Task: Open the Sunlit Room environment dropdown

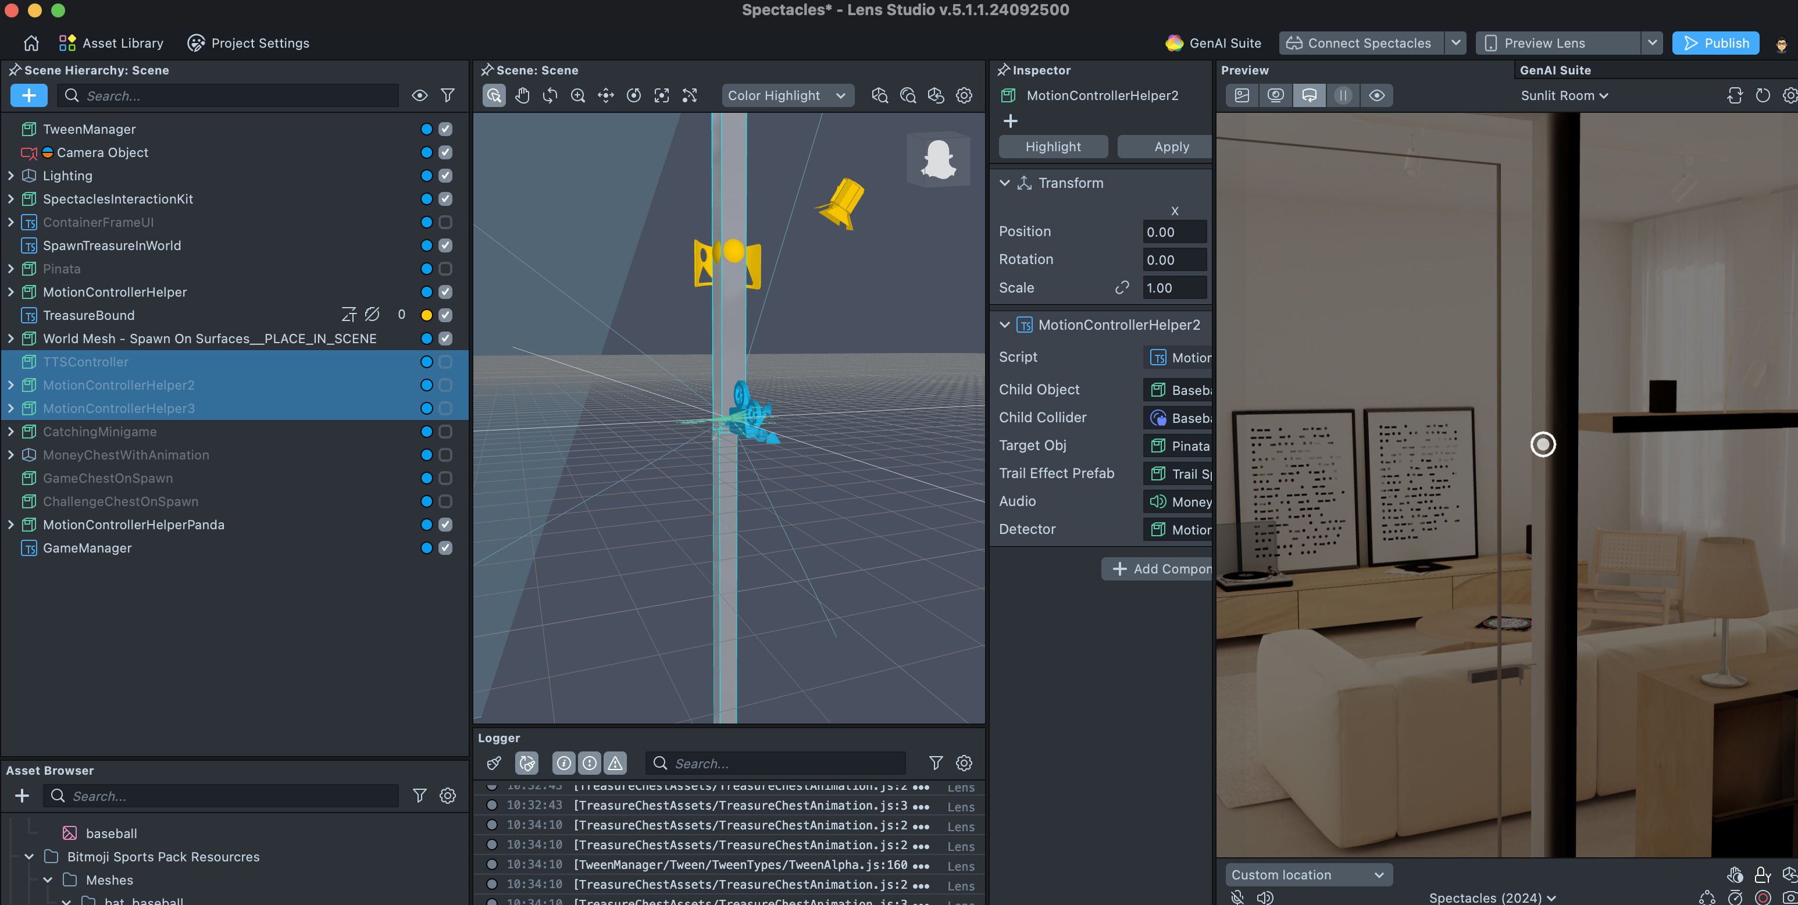Action: click(1564, 95)
